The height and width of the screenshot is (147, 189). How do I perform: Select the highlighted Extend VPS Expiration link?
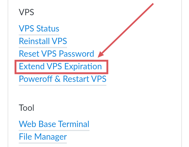(60, 66)
